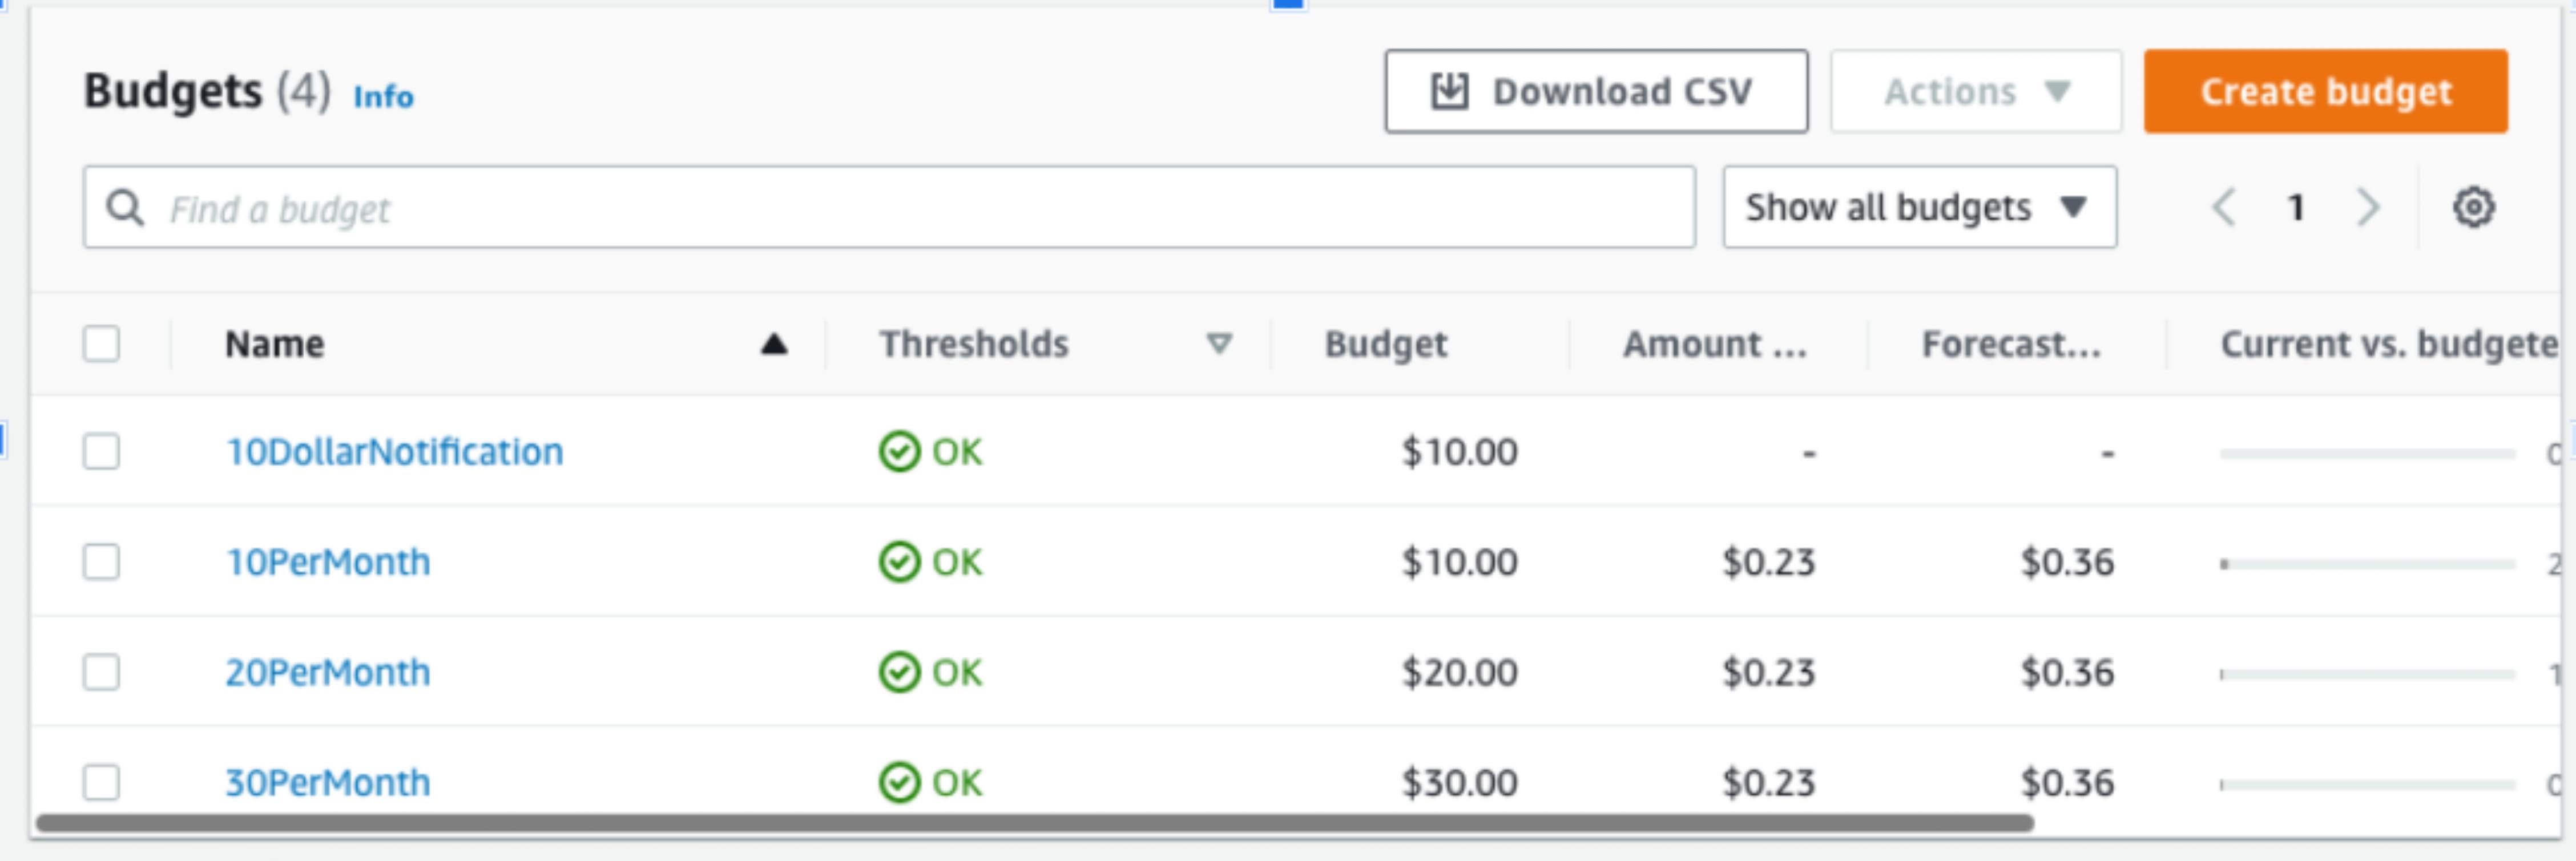Click the Name column sort arrow

tap(773, 345)
